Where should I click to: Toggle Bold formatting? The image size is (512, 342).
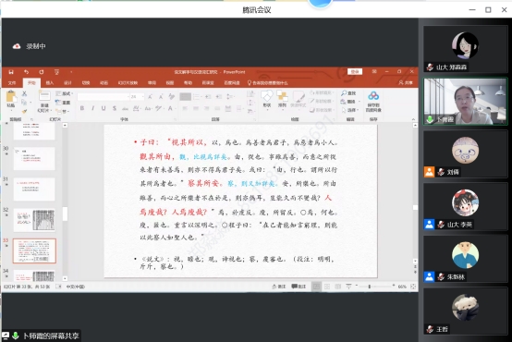(x=82, y=108)
